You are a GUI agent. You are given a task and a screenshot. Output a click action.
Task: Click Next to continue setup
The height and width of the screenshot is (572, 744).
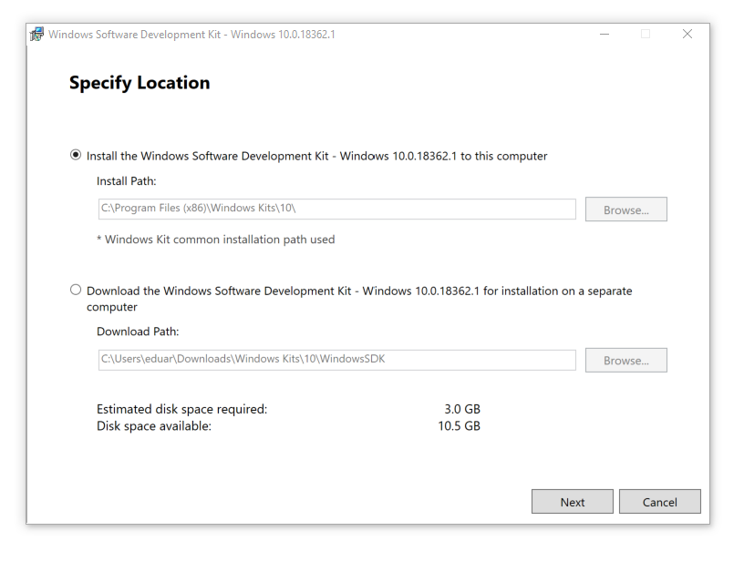(573, 502)
